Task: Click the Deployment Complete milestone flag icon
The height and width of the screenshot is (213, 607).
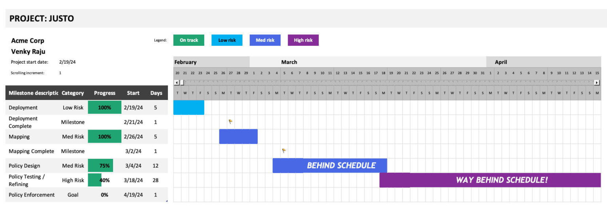Action: (230, 122)
